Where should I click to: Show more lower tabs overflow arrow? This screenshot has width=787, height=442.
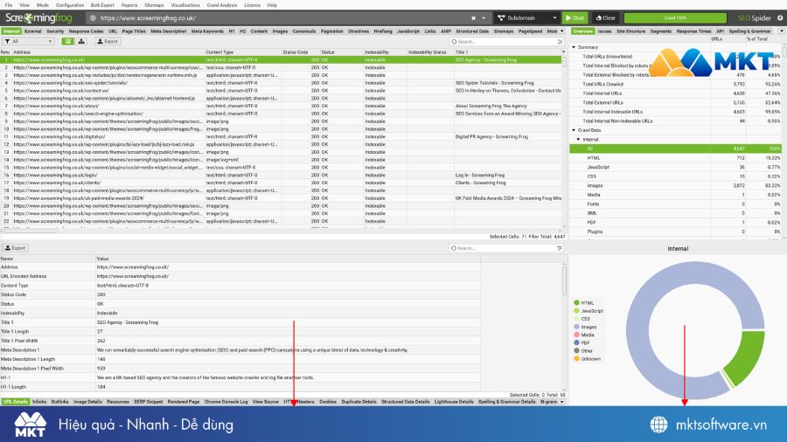(x=561, y=402)
